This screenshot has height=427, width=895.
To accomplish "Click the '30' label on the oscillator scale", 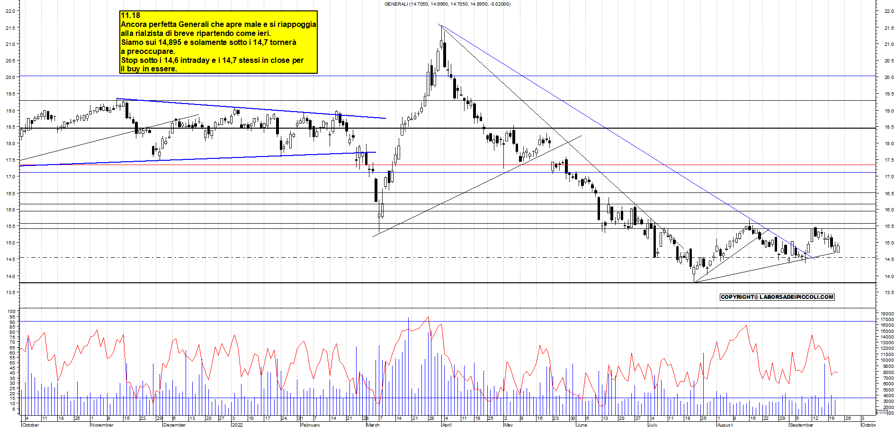I will point(13,383).
